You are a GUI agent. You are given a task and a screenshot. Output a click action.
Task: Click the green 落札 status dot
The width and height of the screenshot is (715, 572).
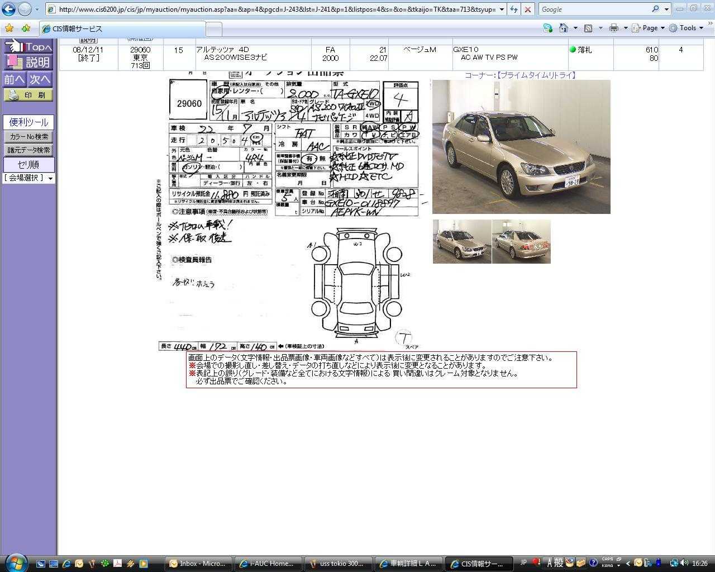[573, 50]
